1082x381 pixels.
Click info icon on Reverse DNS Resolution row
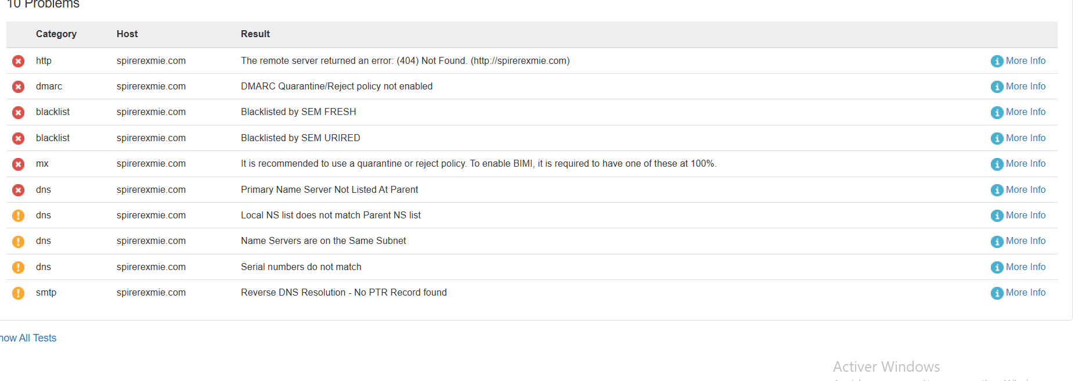pos(997,293)
